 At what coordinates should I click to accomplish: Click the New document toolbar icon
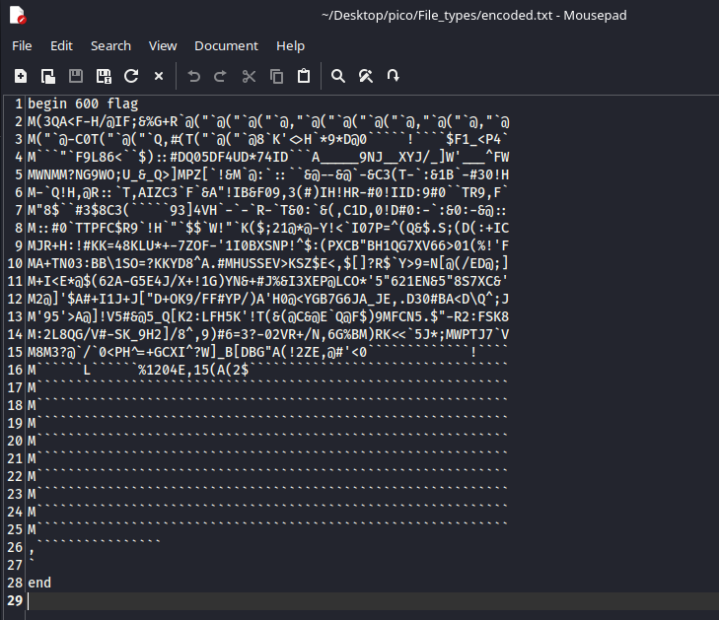[x=21, y=76]
